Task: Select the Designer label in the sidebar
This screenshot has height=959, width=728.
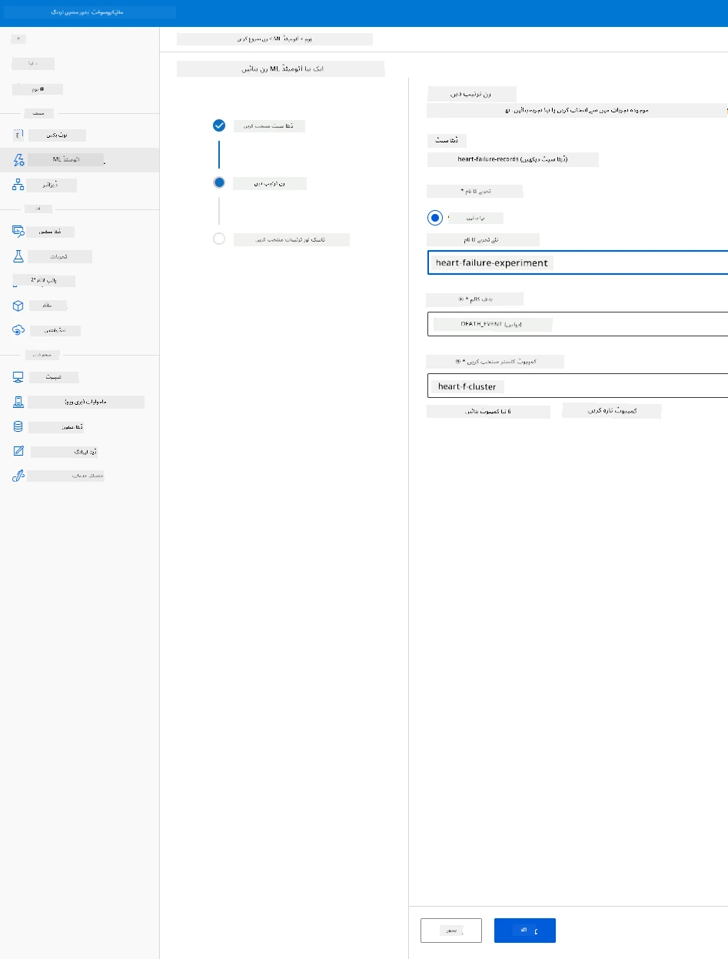Action: 52,185
